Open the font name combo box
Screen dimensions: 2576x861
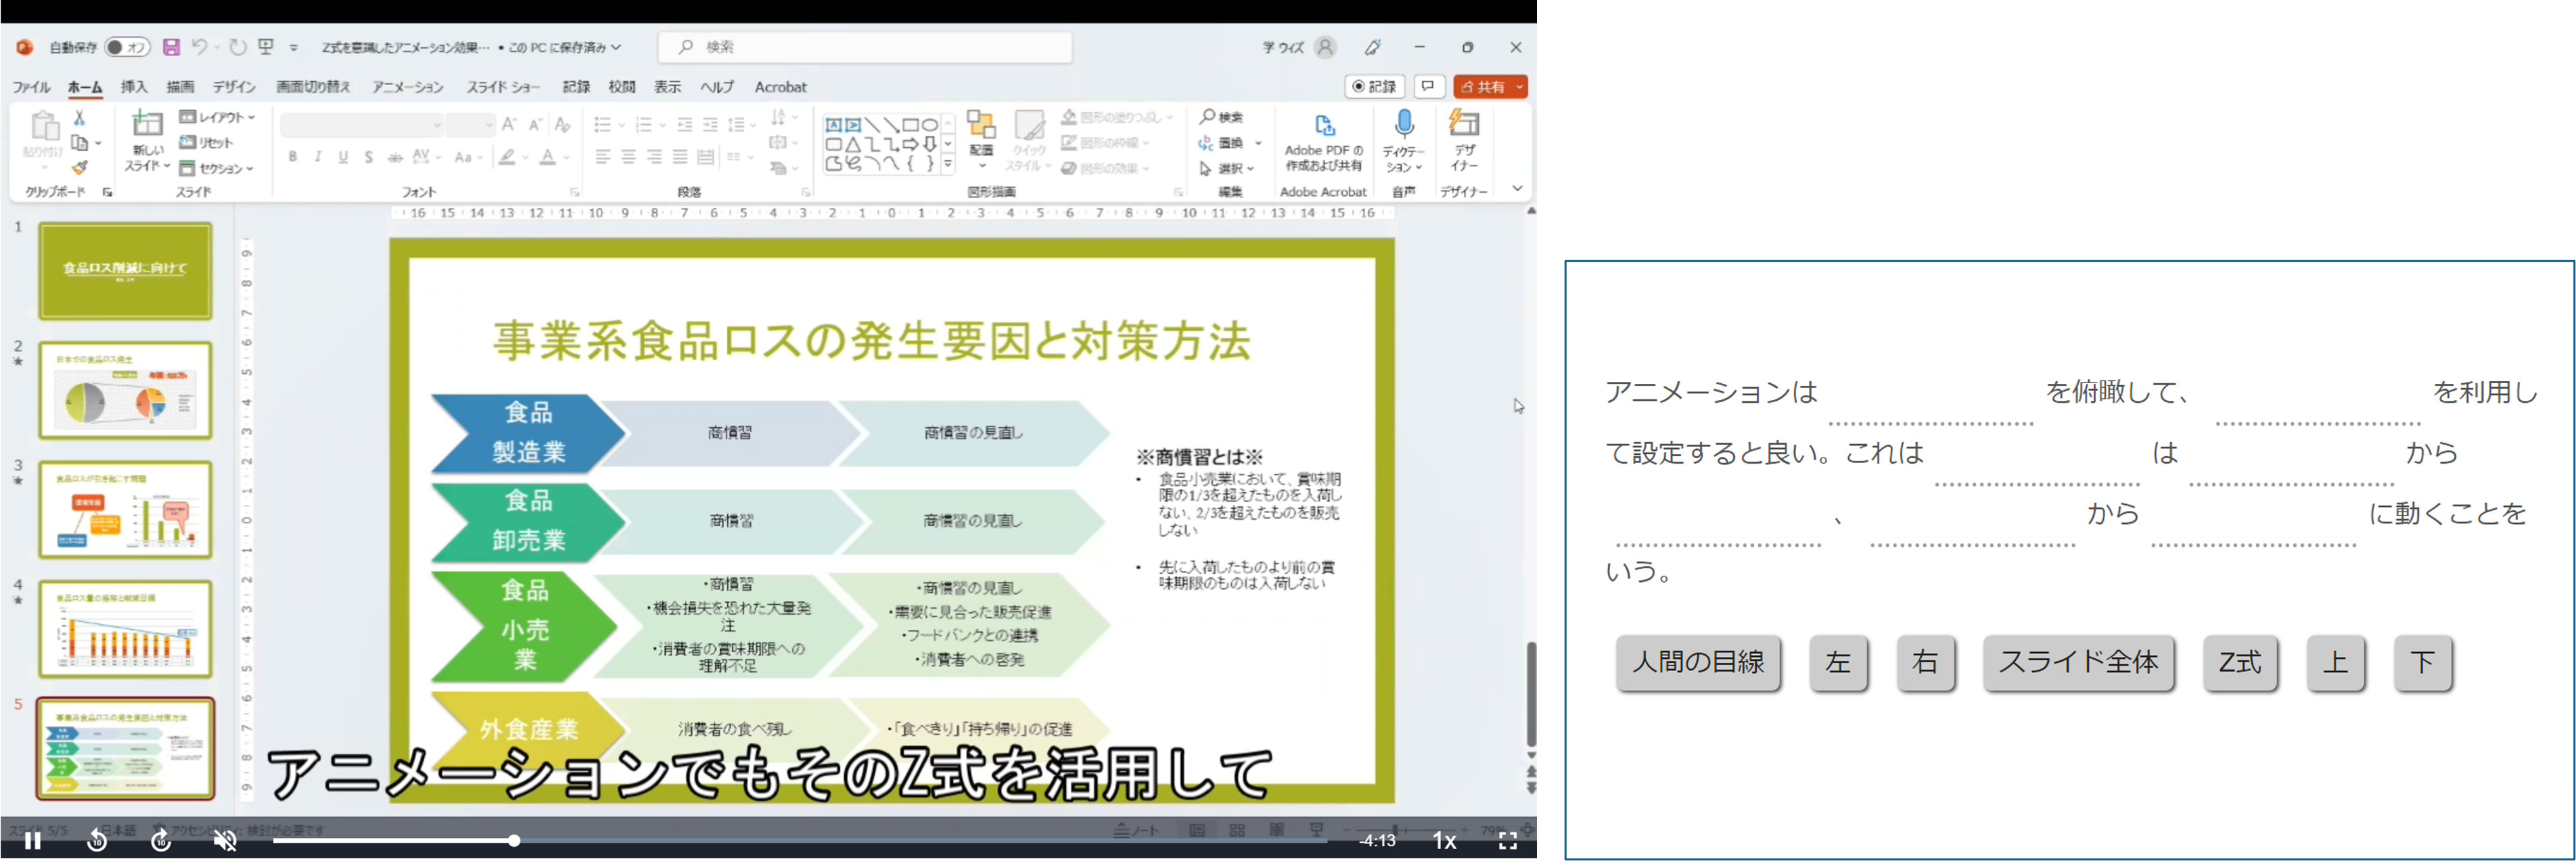(361, 125)
